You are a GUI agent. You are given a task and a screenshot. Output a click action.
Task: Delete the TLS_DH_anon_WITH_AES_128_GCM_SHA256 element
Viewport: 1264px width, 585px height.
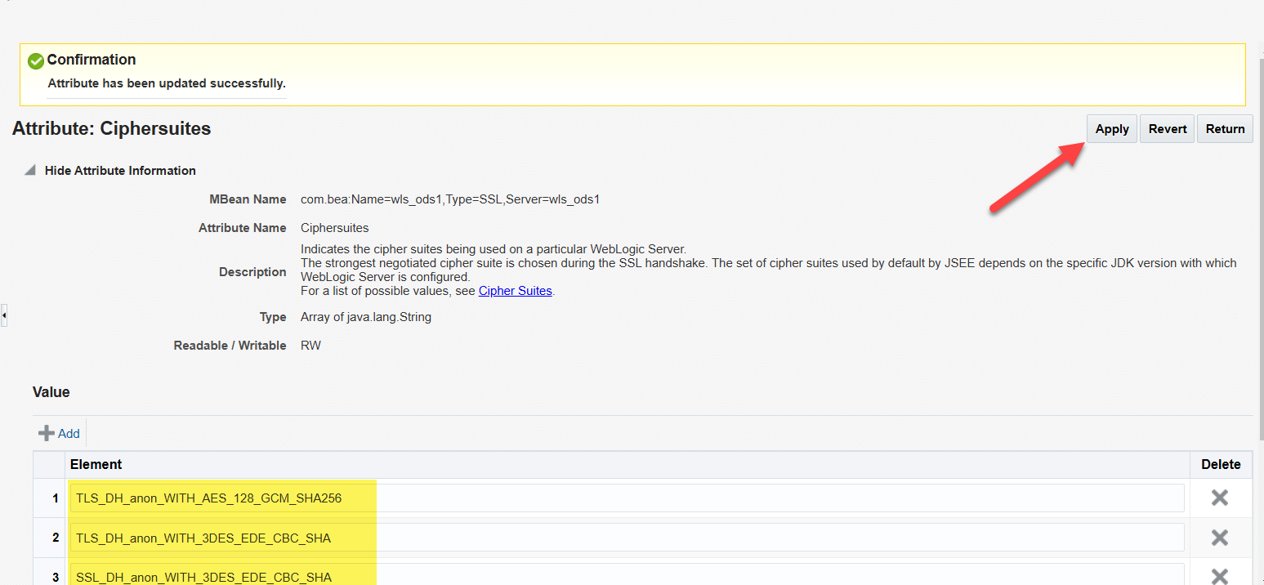click(x=1219, y=498)
